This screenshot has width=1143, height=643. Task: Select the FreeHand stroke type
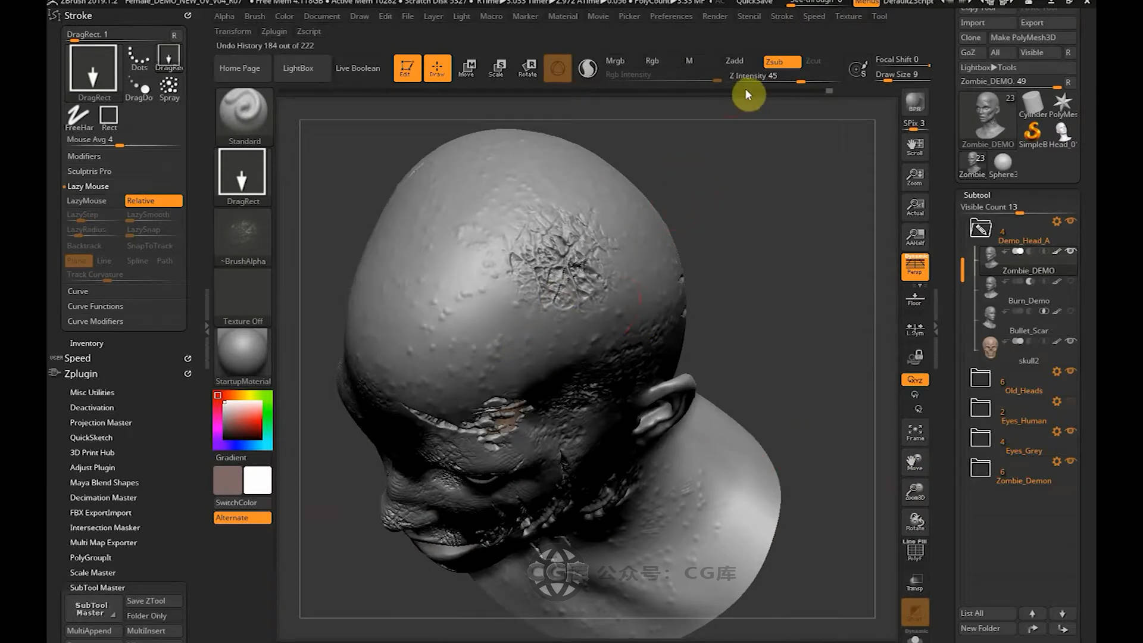[79, 117]
